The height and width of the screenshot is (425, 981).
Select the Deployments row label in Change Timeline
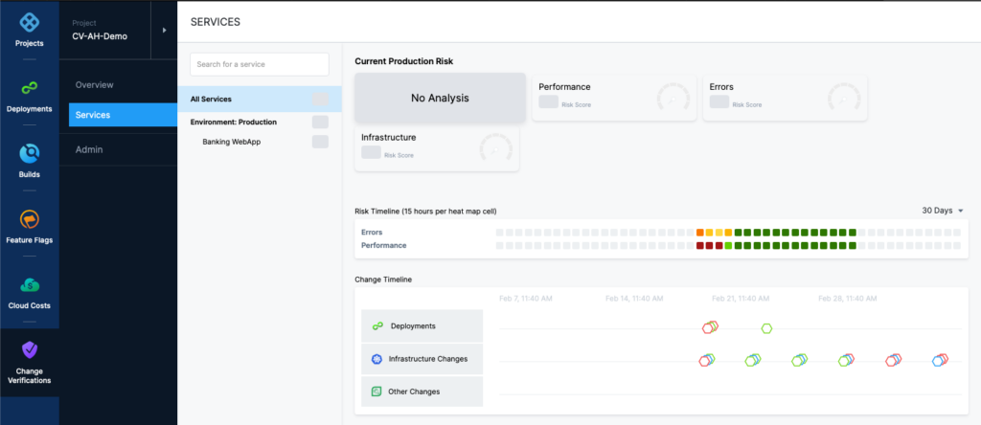422,326
